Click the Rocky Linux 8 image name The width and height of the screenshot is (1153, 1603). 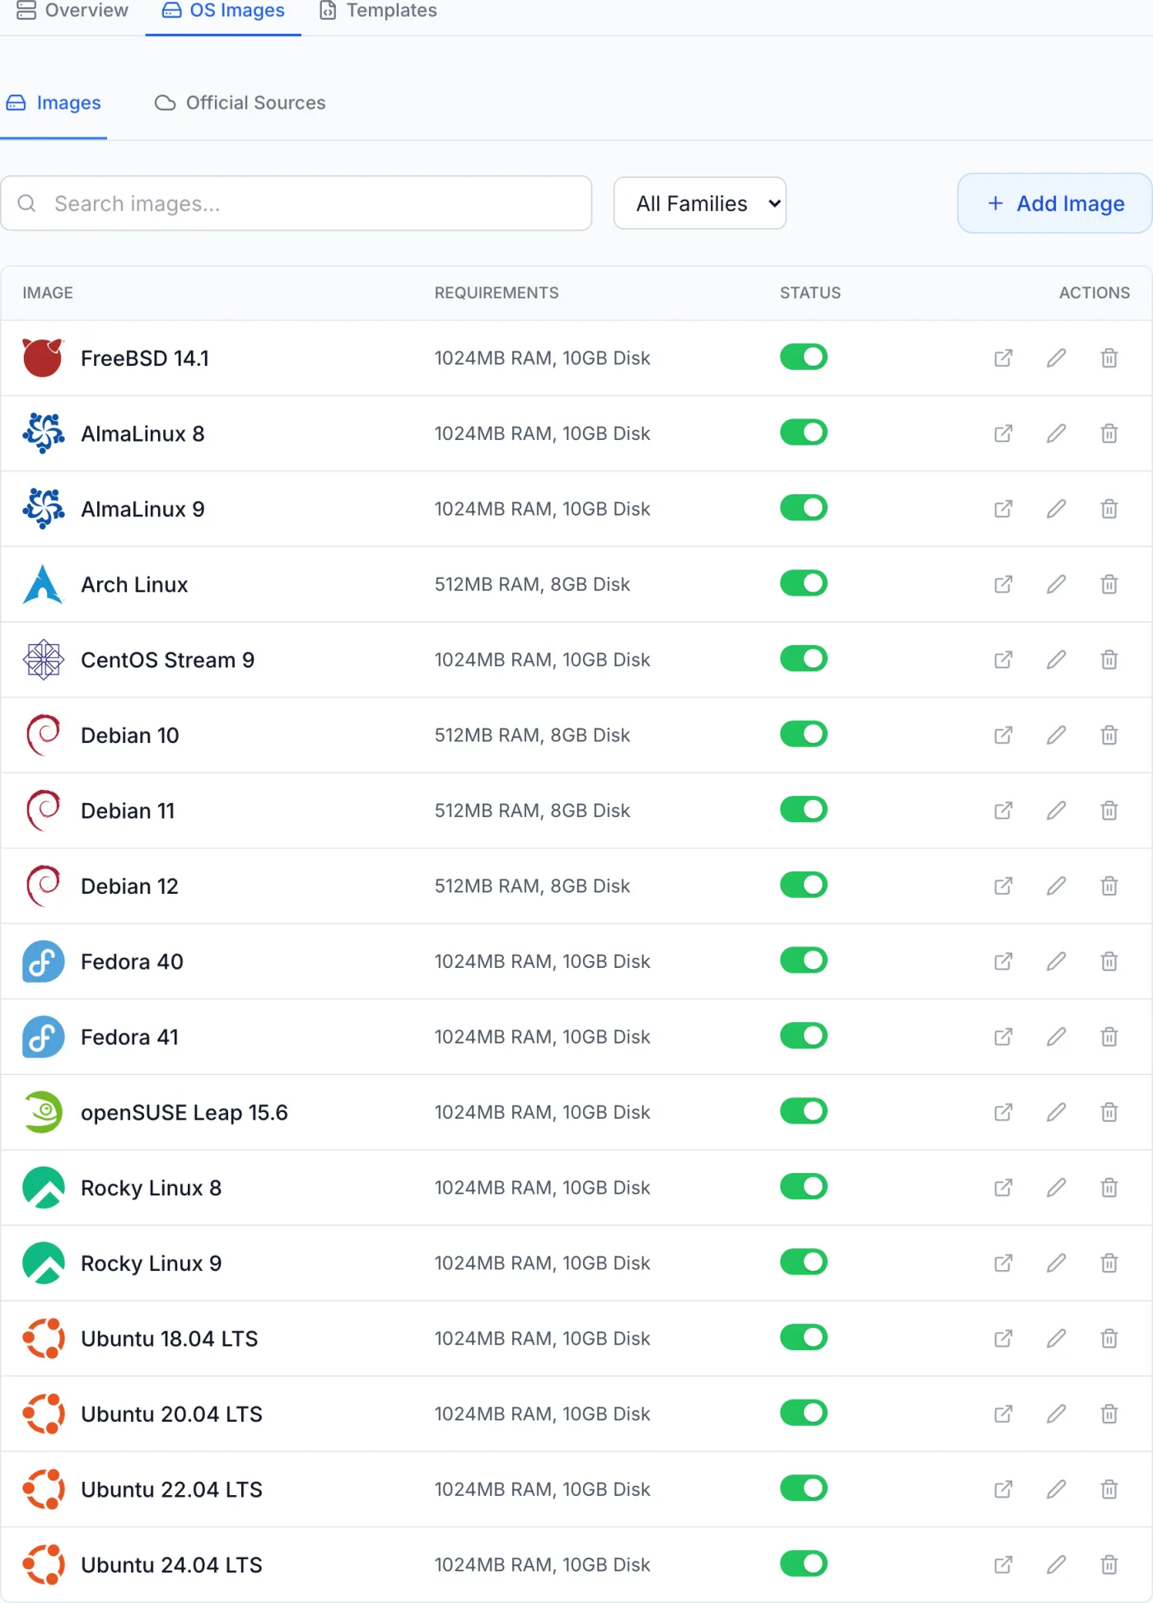point(152,1189)
